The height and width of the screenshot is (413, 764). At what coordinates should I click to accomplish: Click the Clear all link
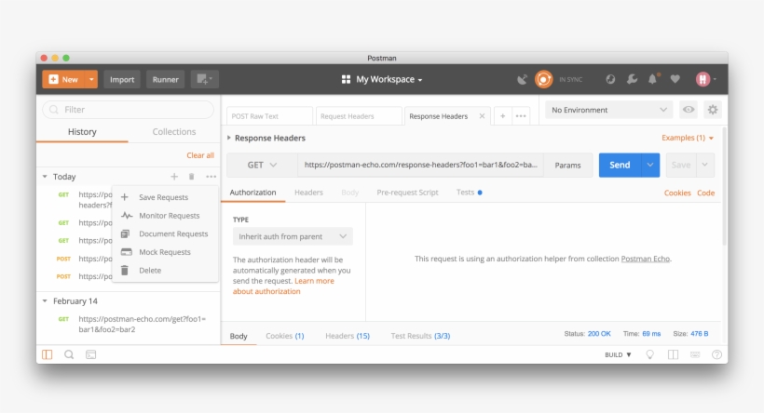(x=200, y=155)
